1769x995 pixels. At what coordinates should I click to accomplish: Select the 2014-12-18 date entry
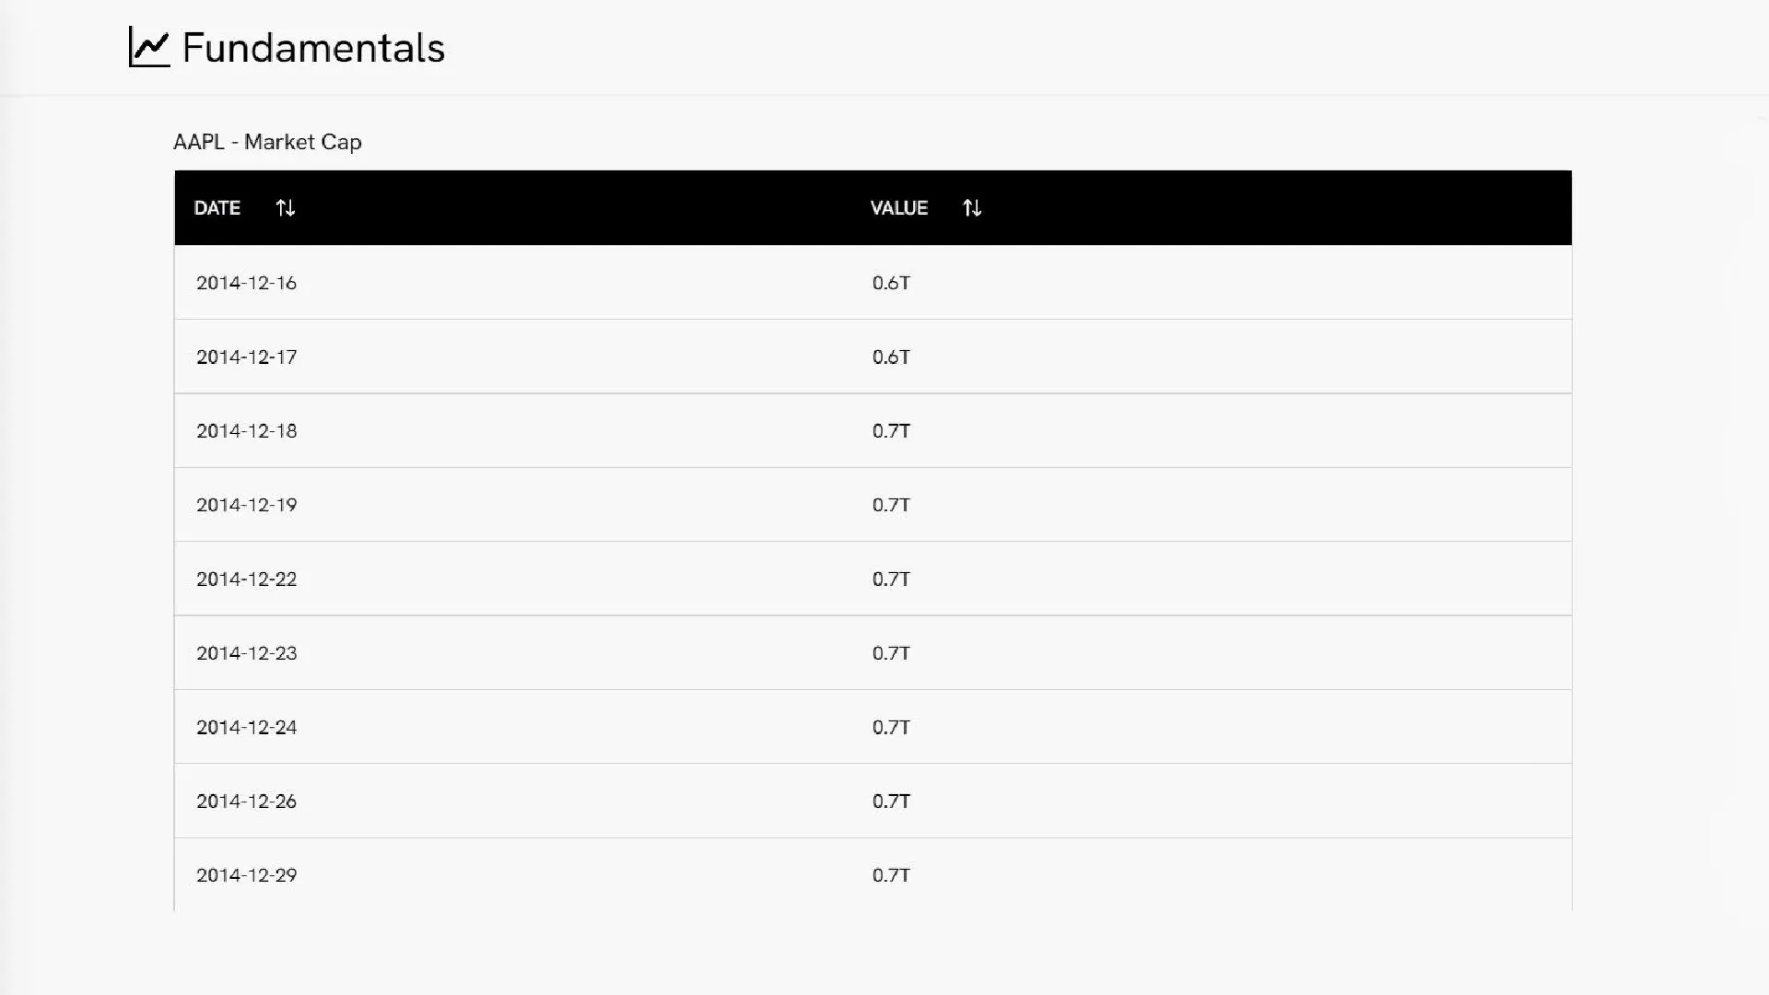[246, 431]
